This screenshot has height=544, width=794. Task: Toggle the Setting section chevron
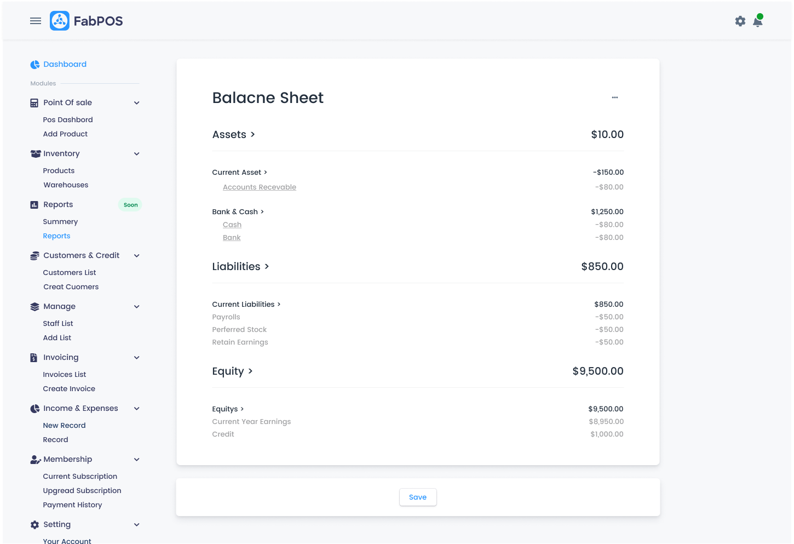[x=137, y=525]
